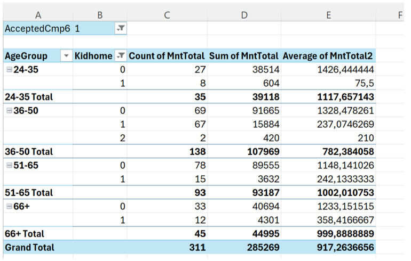The width and height of the screenshot is (411, 261).
Task: Select column D header
Action: coord(243,15)
